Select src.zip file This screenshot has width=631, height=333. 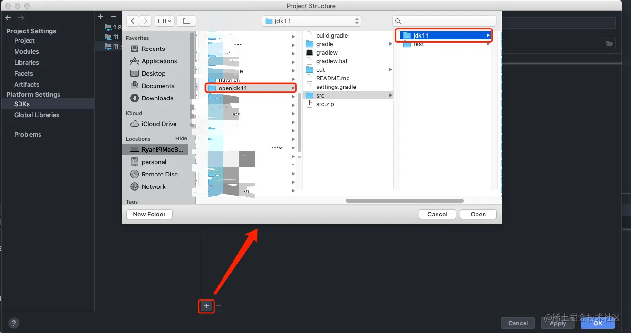(x=325, y=104)
